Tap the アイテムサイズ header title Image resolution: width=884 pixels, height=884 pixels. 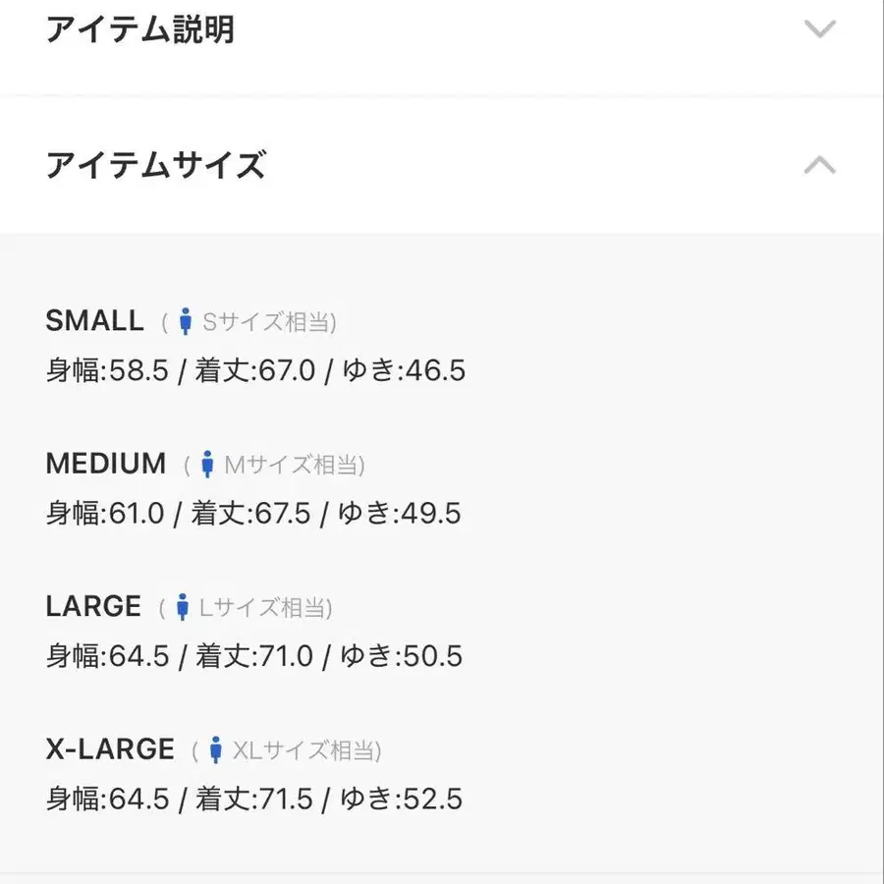(155, 165)
